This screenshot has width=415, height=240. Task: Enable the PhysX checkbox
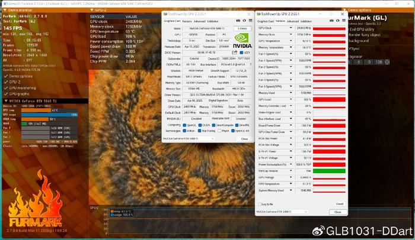pos(219,131)
